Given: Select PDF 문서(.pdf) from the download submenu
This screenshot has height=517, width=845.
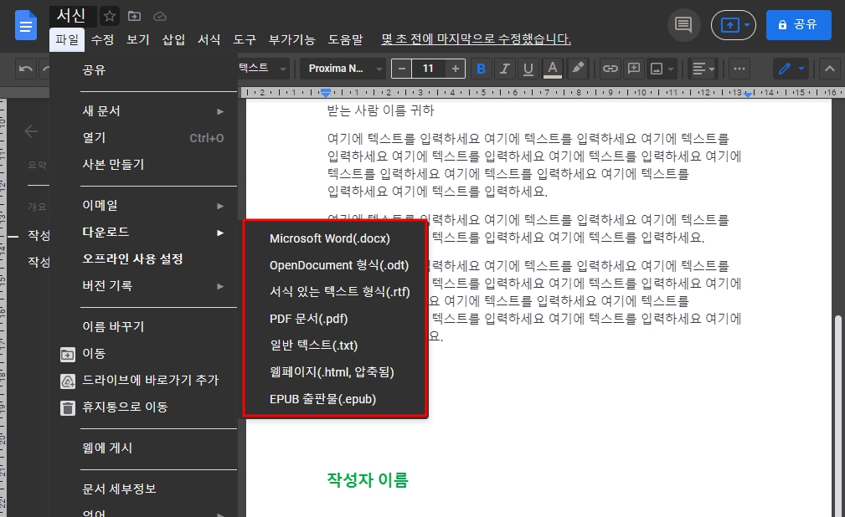Looking at the screenshot, I should click(307, 318).
